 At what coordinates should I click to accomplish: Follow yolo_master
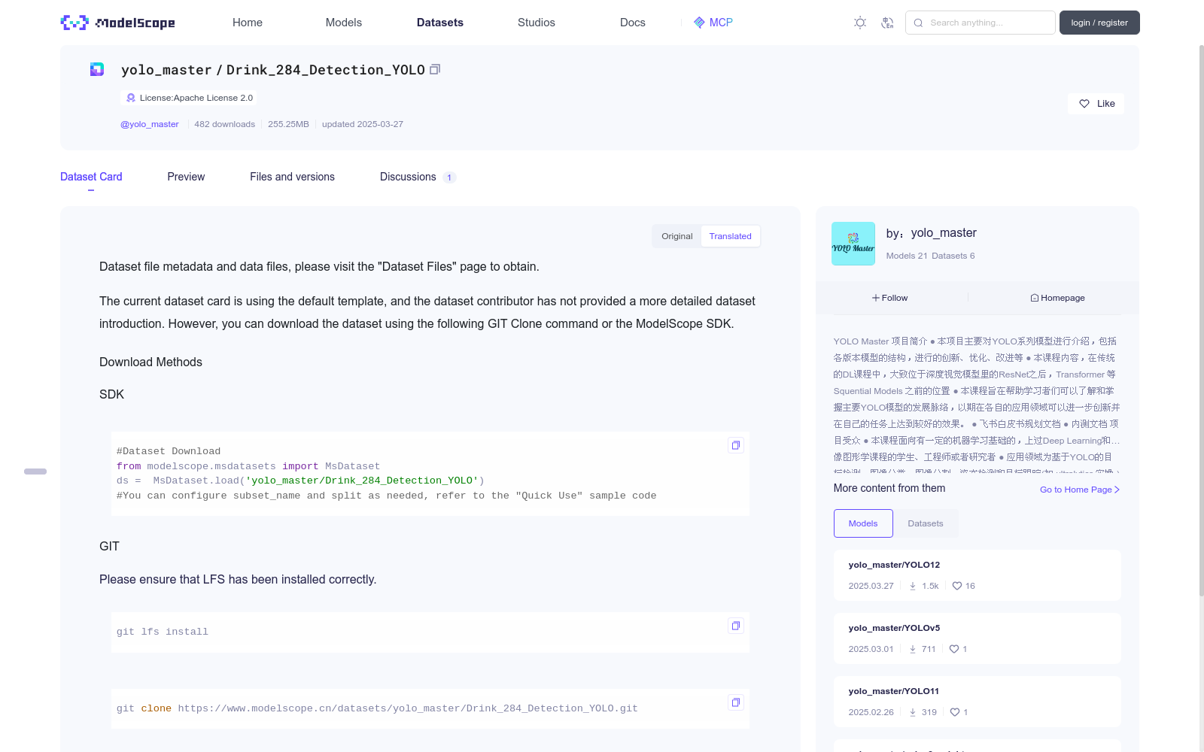point(890,298)
